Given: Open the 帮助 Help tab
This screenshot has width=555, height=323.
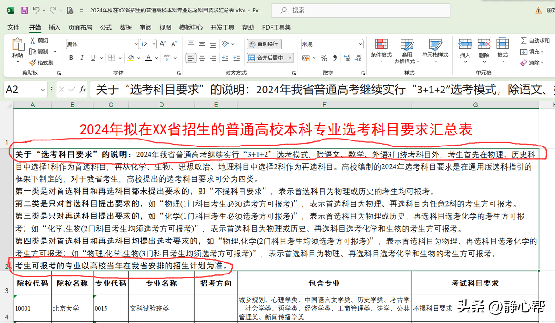Looking at the screenshot, I should click(248, 27).
